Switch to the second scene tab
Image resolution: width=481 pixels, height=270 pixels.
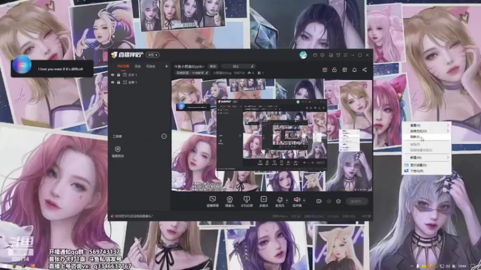(x=138, y=66)
